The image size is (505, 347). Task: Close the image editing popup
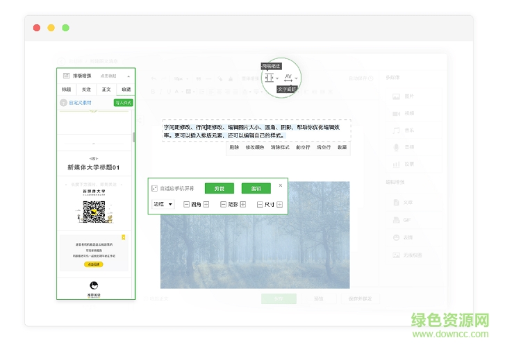[x=281, y=185]
